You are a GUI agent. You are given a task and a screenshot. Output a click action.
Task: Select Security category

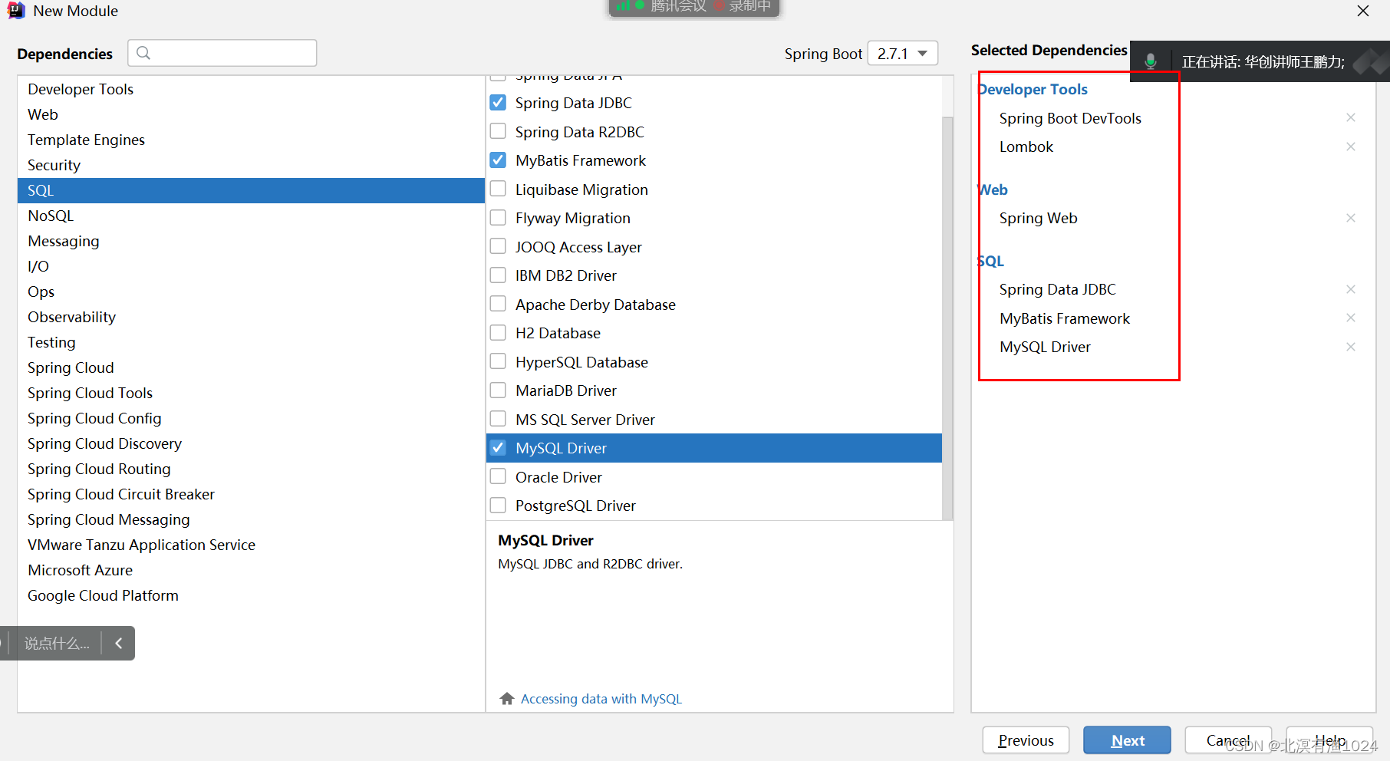pos(251,165)
